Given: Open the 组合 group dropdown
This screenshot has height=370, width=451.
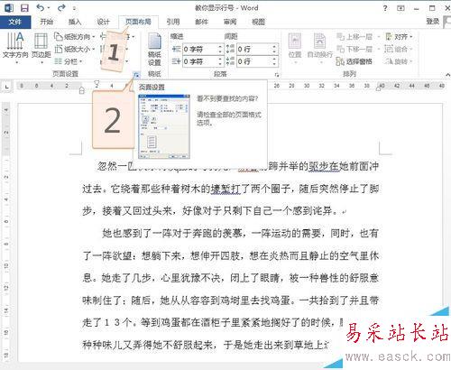Looking at the screenshot, I should pos(399,49).
